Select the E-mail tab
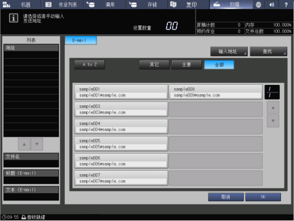 tap(81, 40)
